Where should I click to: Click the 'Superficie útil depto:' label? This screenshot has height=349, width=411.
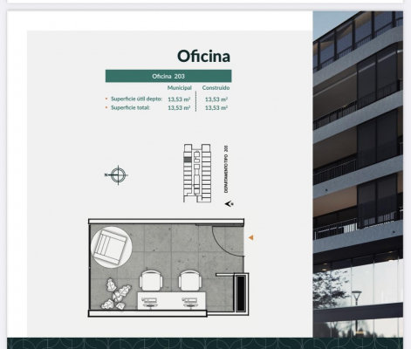(136, 99)
